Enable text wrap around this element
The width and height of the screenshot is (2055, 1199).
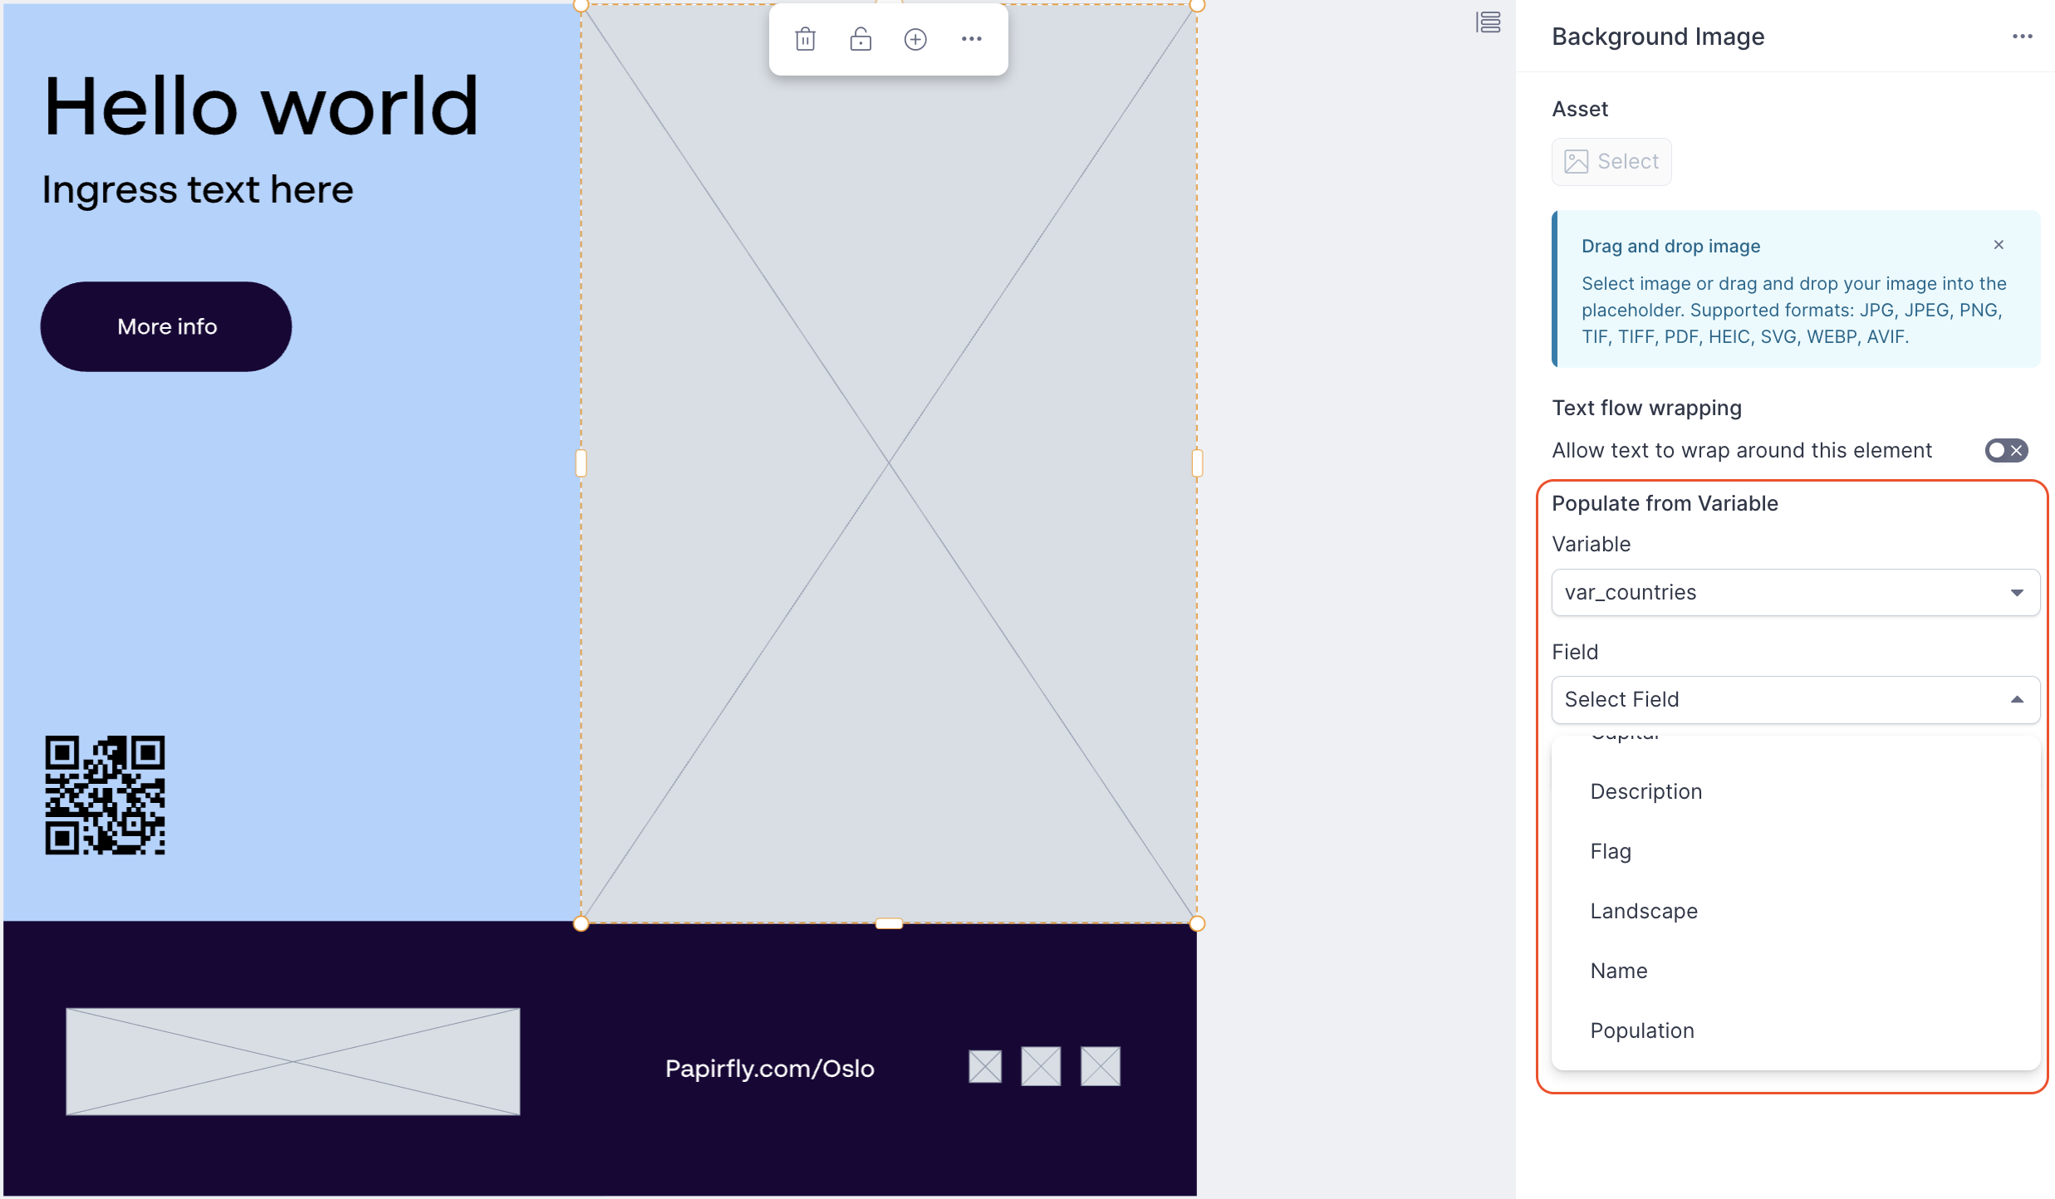coord(2006,450)
